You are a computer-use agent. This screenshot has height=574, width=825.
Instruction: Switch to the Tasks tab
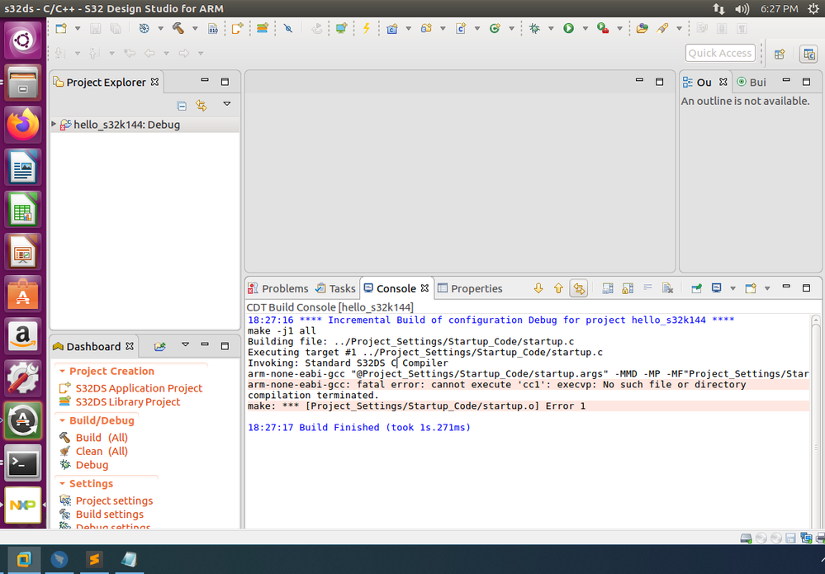pyautogui.click(x=335, y=288)
